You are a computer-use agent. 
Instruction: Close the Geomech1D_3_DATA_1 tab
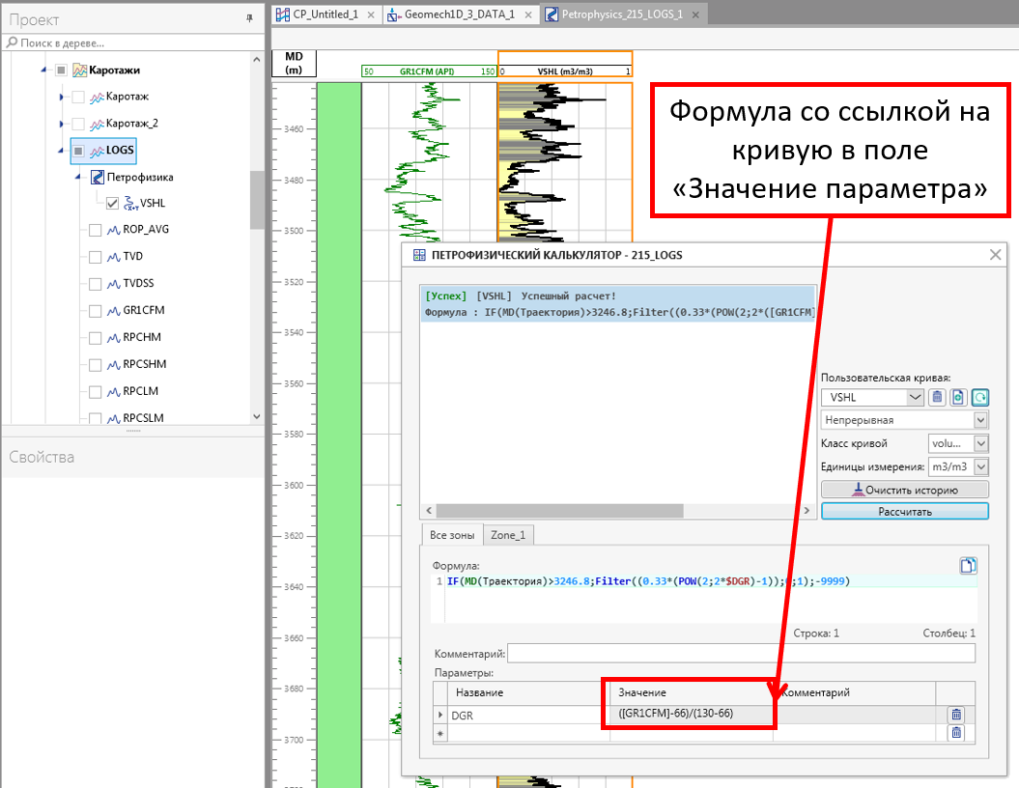(x=528, y=14)
